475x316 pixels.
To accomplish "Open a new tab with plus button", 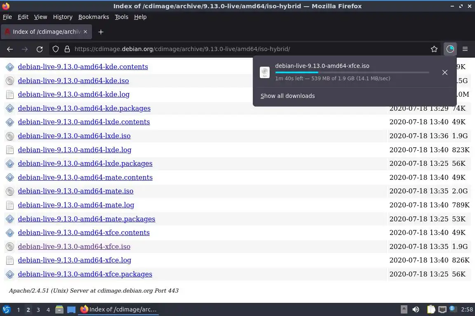I will click(101, 32).
